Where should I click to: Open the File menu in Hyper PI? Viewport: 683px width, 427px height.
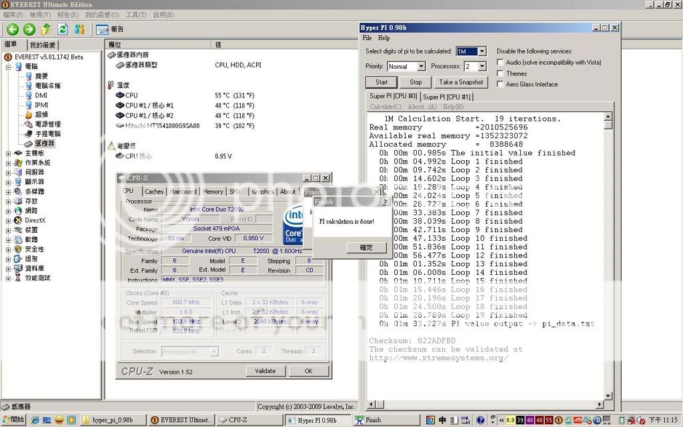click(368, 38)
